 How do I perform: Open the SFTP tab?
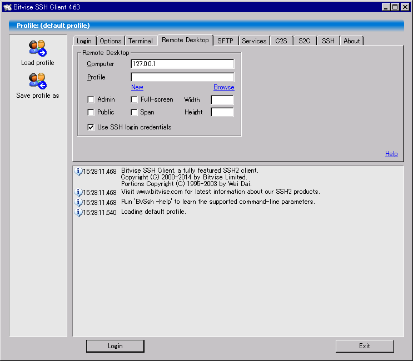pos(226,41)
